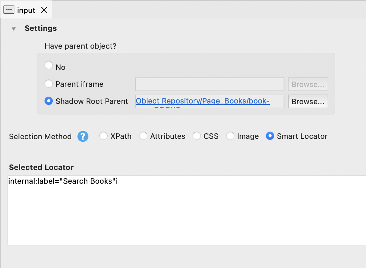Click the Parent iframe text field
The image size is (366, 268).
pyautogui.click(x=209, y=84)
